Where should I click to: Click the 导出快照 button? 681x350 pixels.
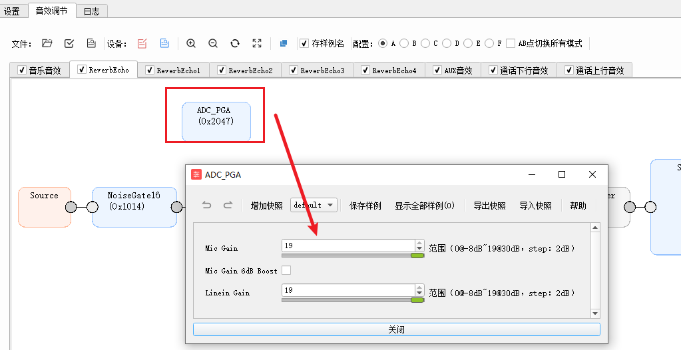[x=489, y=206]
